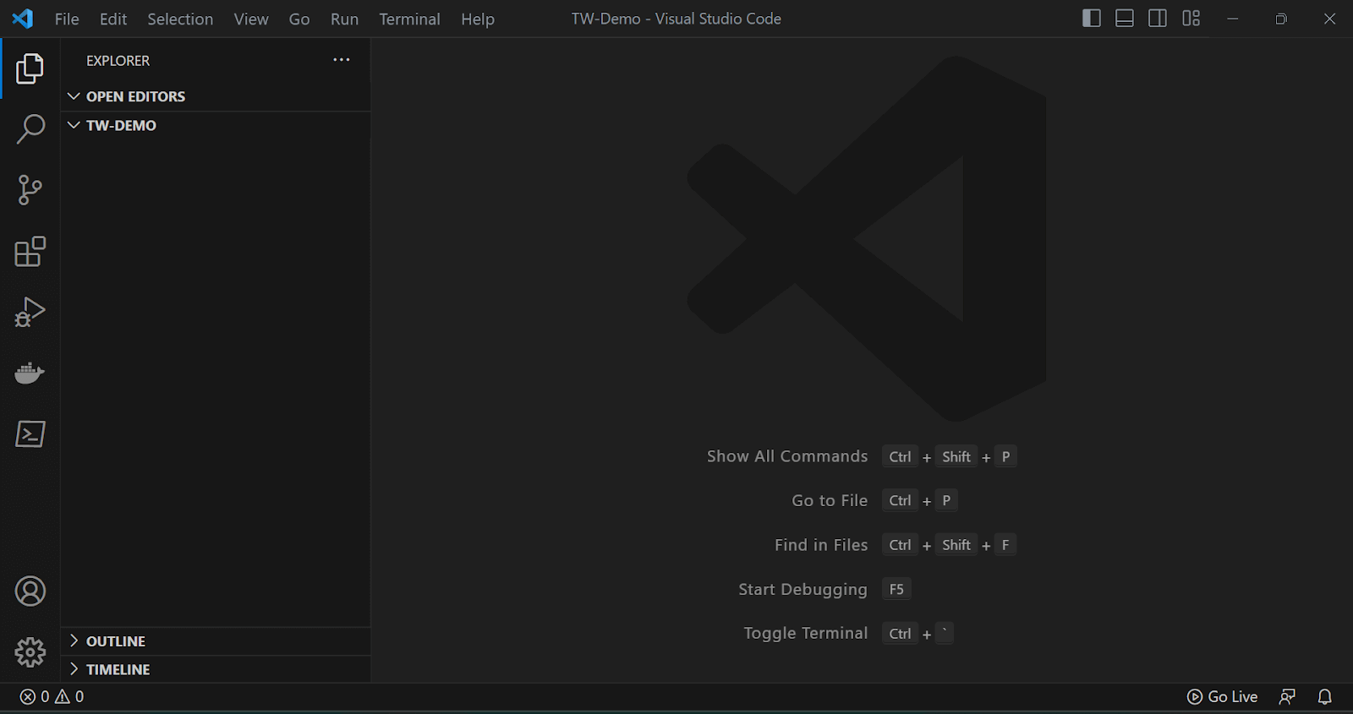Click the Go to File label
Viewport: 1353px width, 714px height.
[x=830, y=500]
